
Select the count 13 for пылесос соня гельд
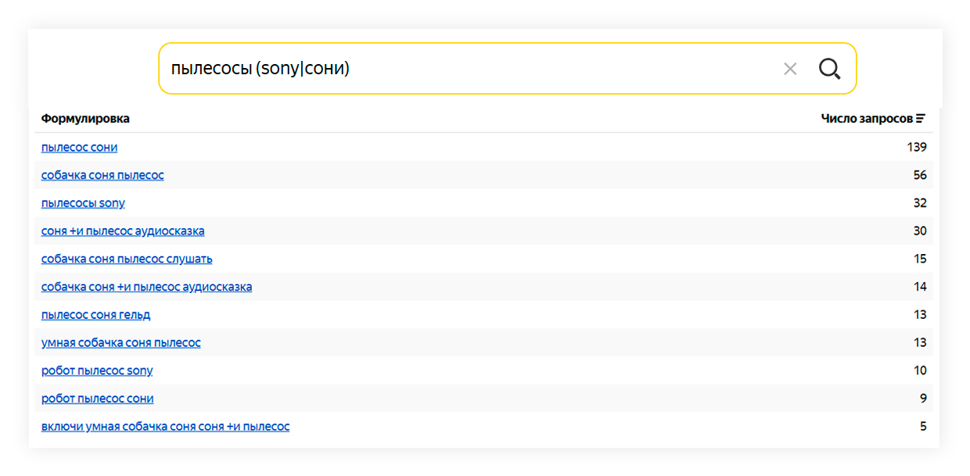920,315
